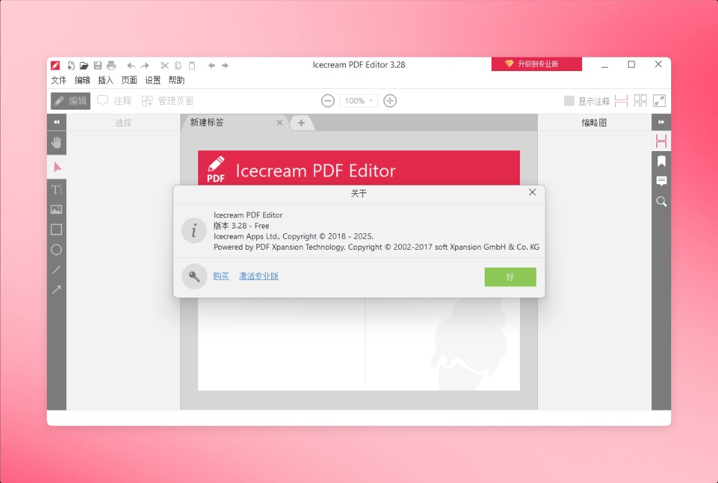The height and width of the screenshot is (483, 718).
Task: Collapse the 缩略图 thumbnail panel
Action: [x=661, y=122]
